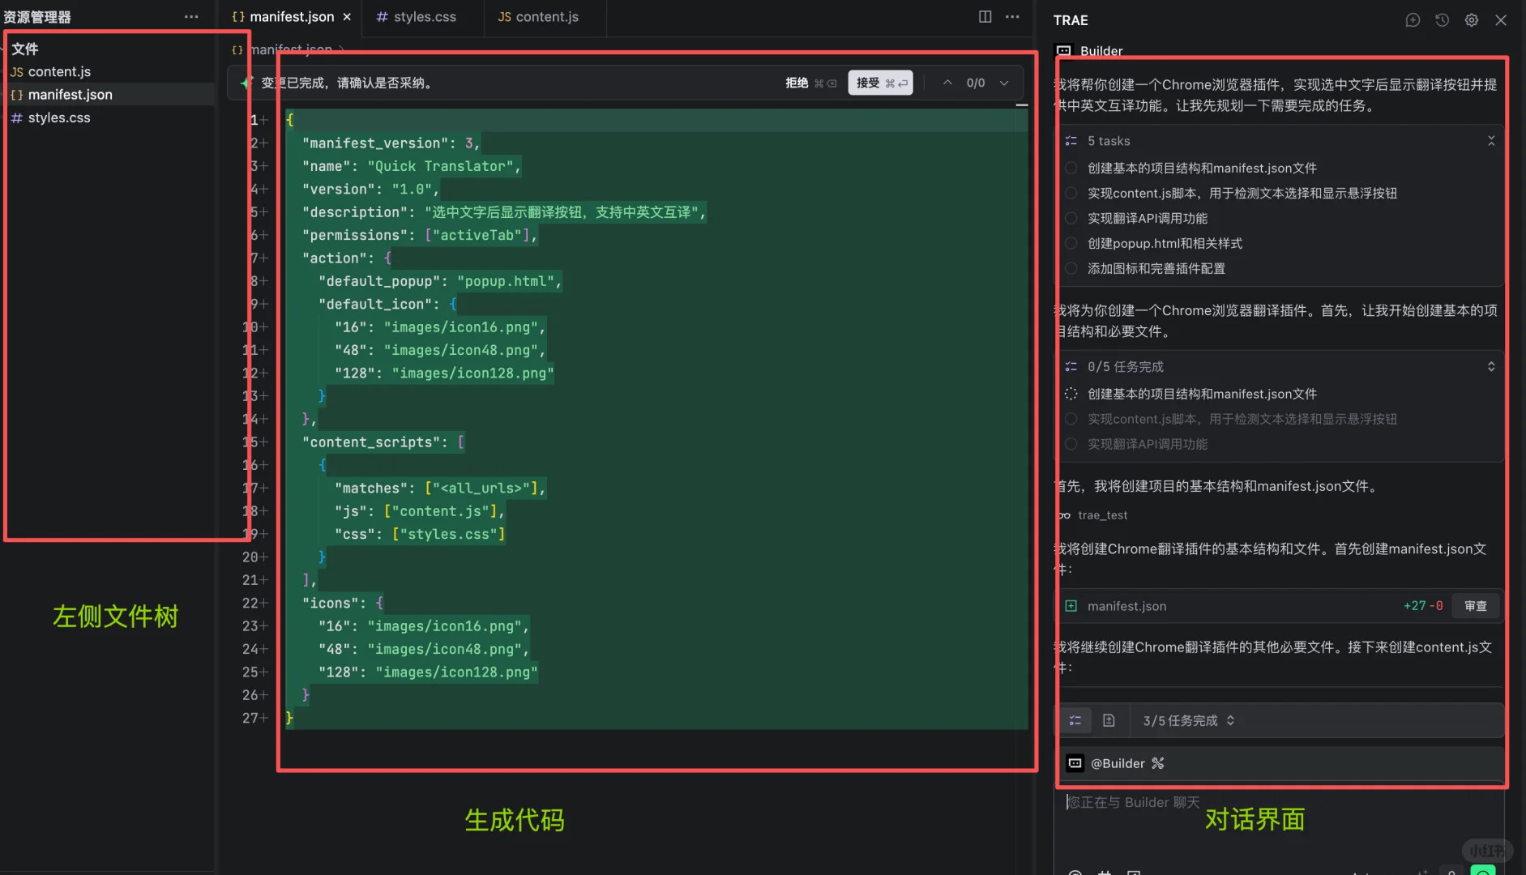
Task: Accept the changes with 接受
Action: (x=881, y=83)
